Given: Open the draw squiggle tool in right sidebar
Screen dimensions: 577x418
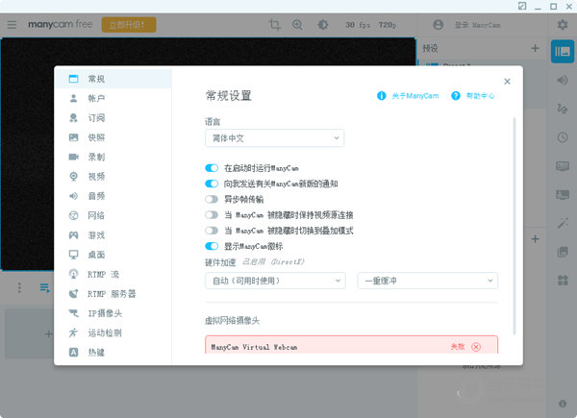Looking at the screenshot, I should [x=563, y=109].
